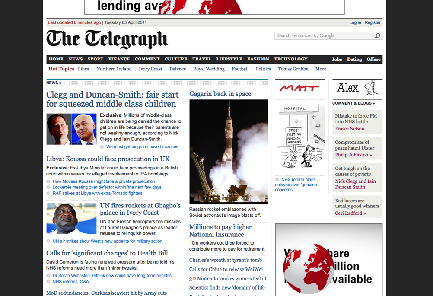Click the globe advertisement in sidebar
The width and height of the screenshot is (433, 296).
329,260
